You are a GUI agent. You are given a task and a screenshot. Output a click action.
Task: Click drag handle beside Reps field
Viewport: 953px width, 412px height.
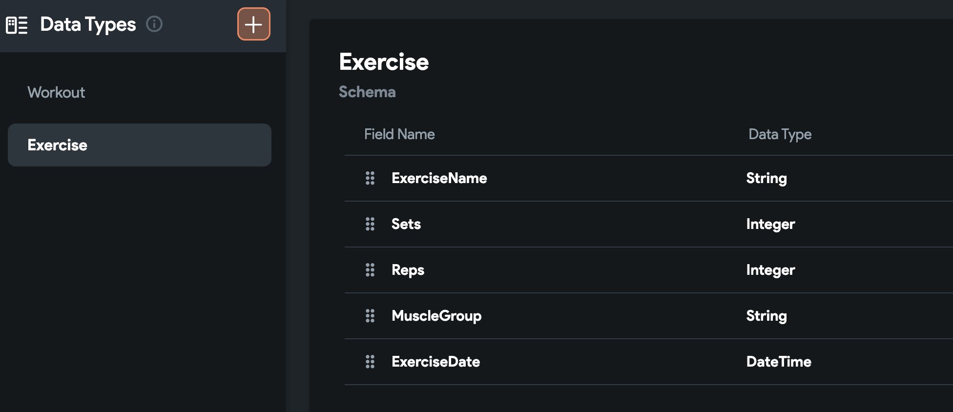click(370, 270)
